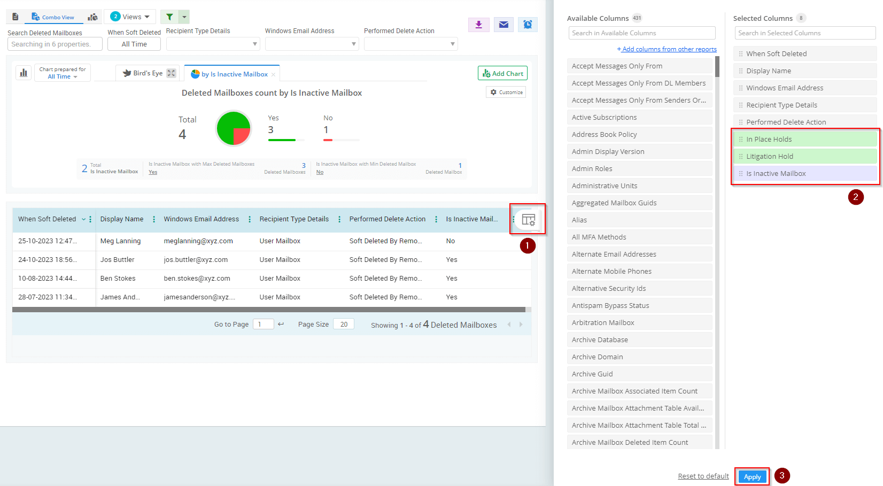The image size is (883, 486).
Task: Expand the filter options dropdown arrow
Action: (184, 17)
